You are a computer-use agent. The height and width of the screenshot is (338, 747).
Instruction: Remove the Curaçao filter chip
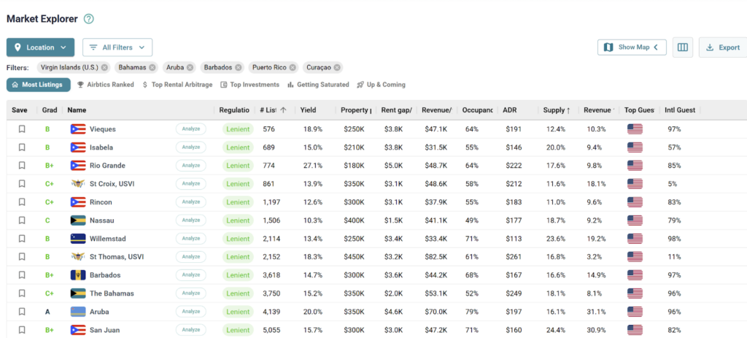[x=338, y=67]
